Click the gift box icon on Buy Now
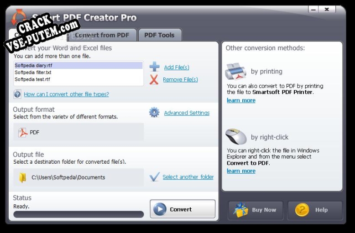Image resolution: width=355 pixels, height=233 pixels. [x=240, y=210]
